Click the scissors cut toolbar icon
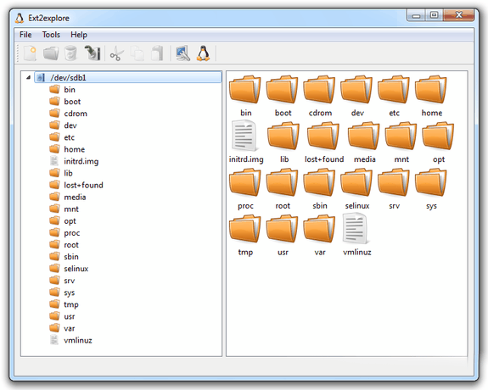488x390 pixels. [x=117, y=53]
